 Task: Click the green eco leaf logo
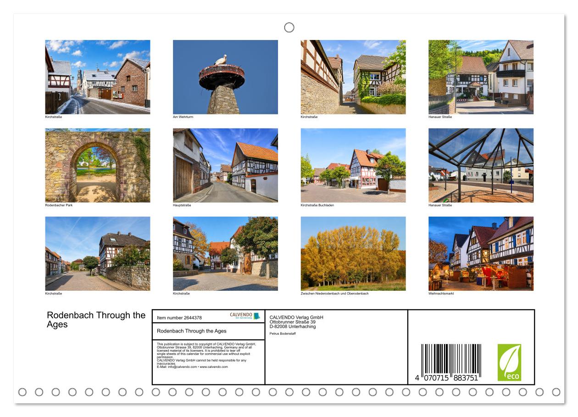(x=509, y=362)
